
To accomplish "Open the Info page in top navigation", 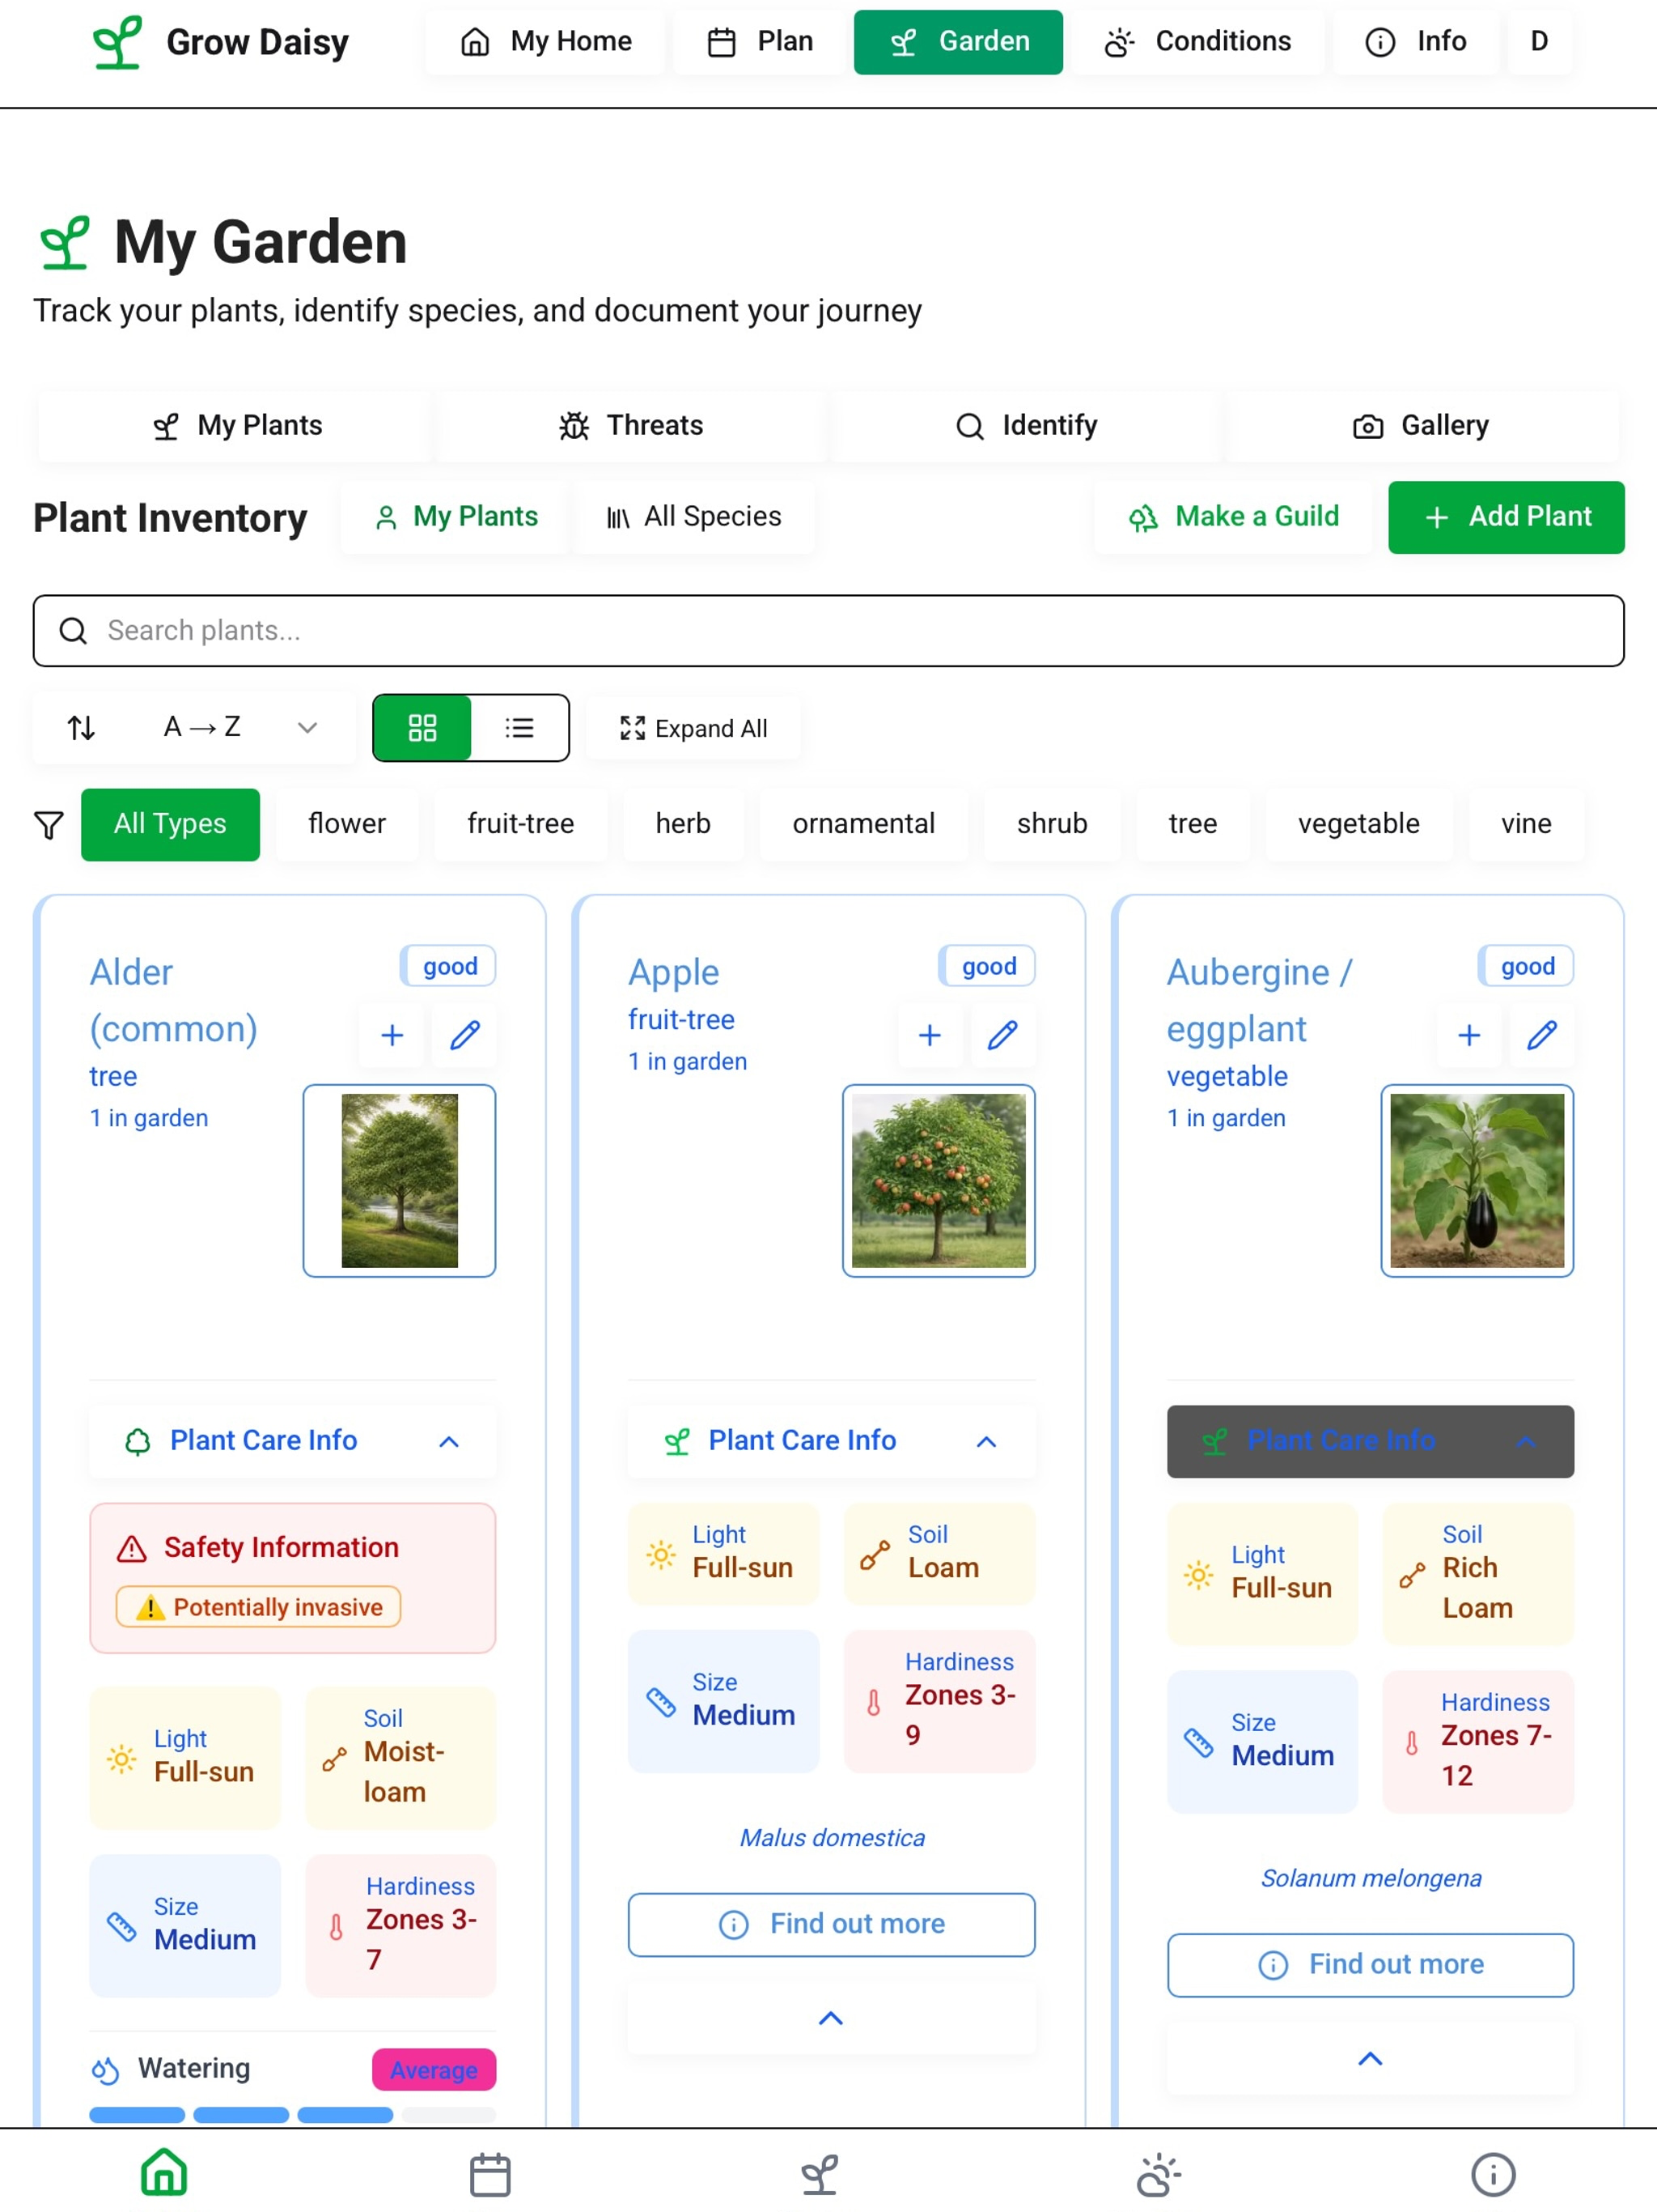I will pos(1416,42).
